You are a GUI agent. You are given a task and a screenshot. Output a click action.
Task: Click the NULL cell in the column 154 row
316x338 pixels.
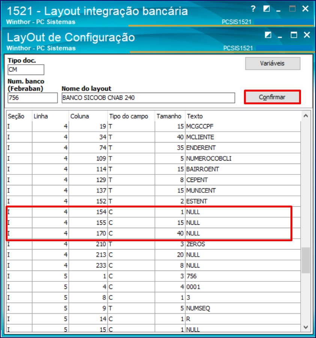click(243, 212)
